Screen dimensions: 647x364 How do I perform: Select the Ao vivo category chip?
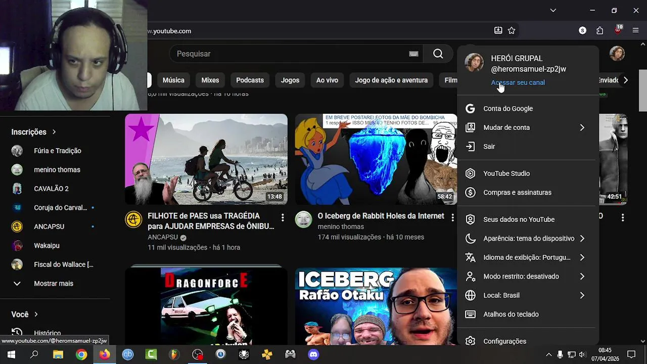tap(327, 80)
